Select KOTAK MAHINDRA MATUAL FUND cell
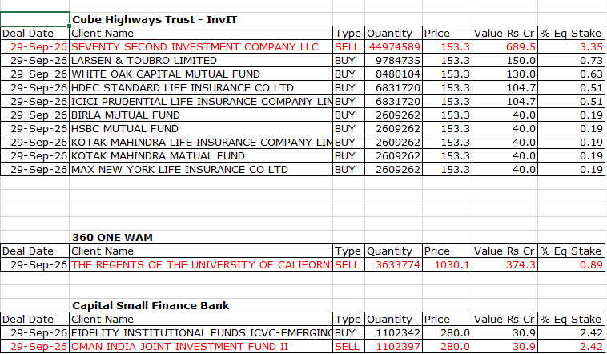 tap(201, 155)
